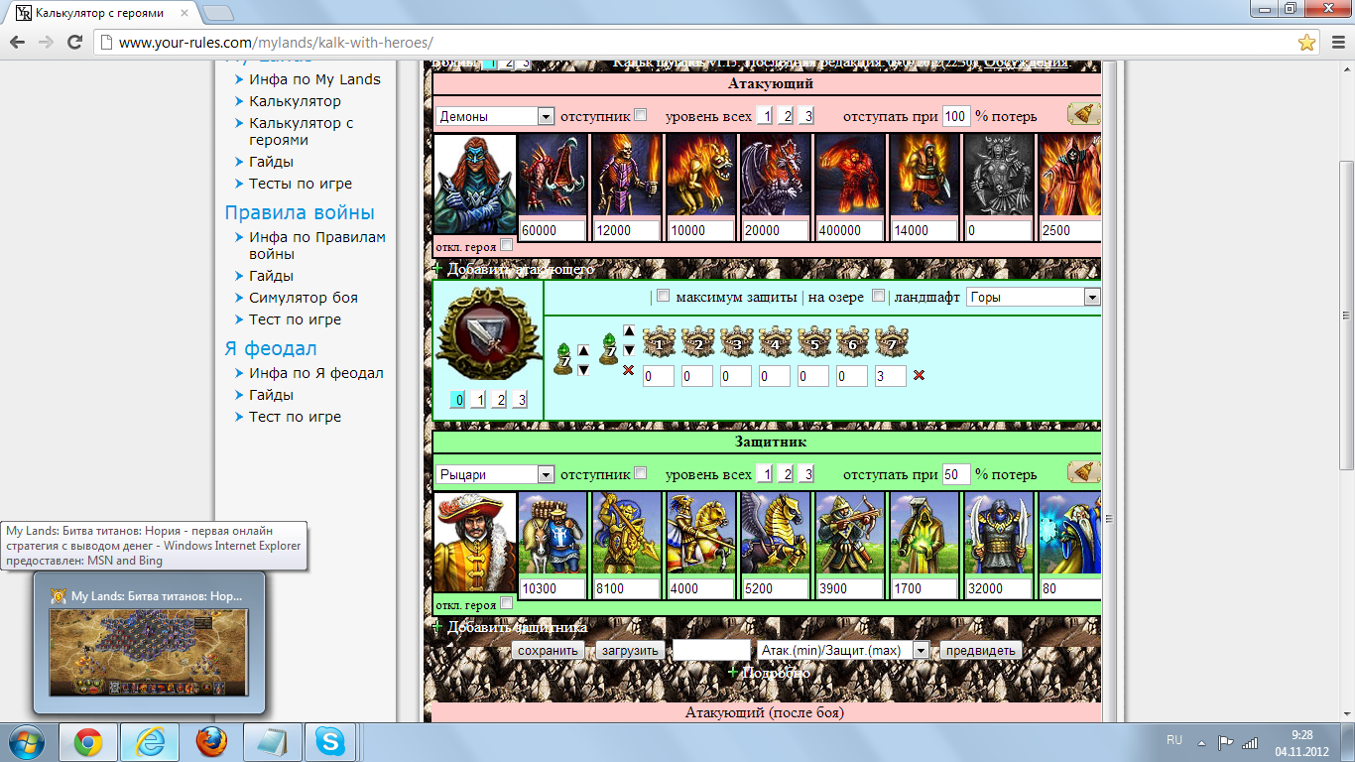Click the attacker demon hero portrait

475,186
